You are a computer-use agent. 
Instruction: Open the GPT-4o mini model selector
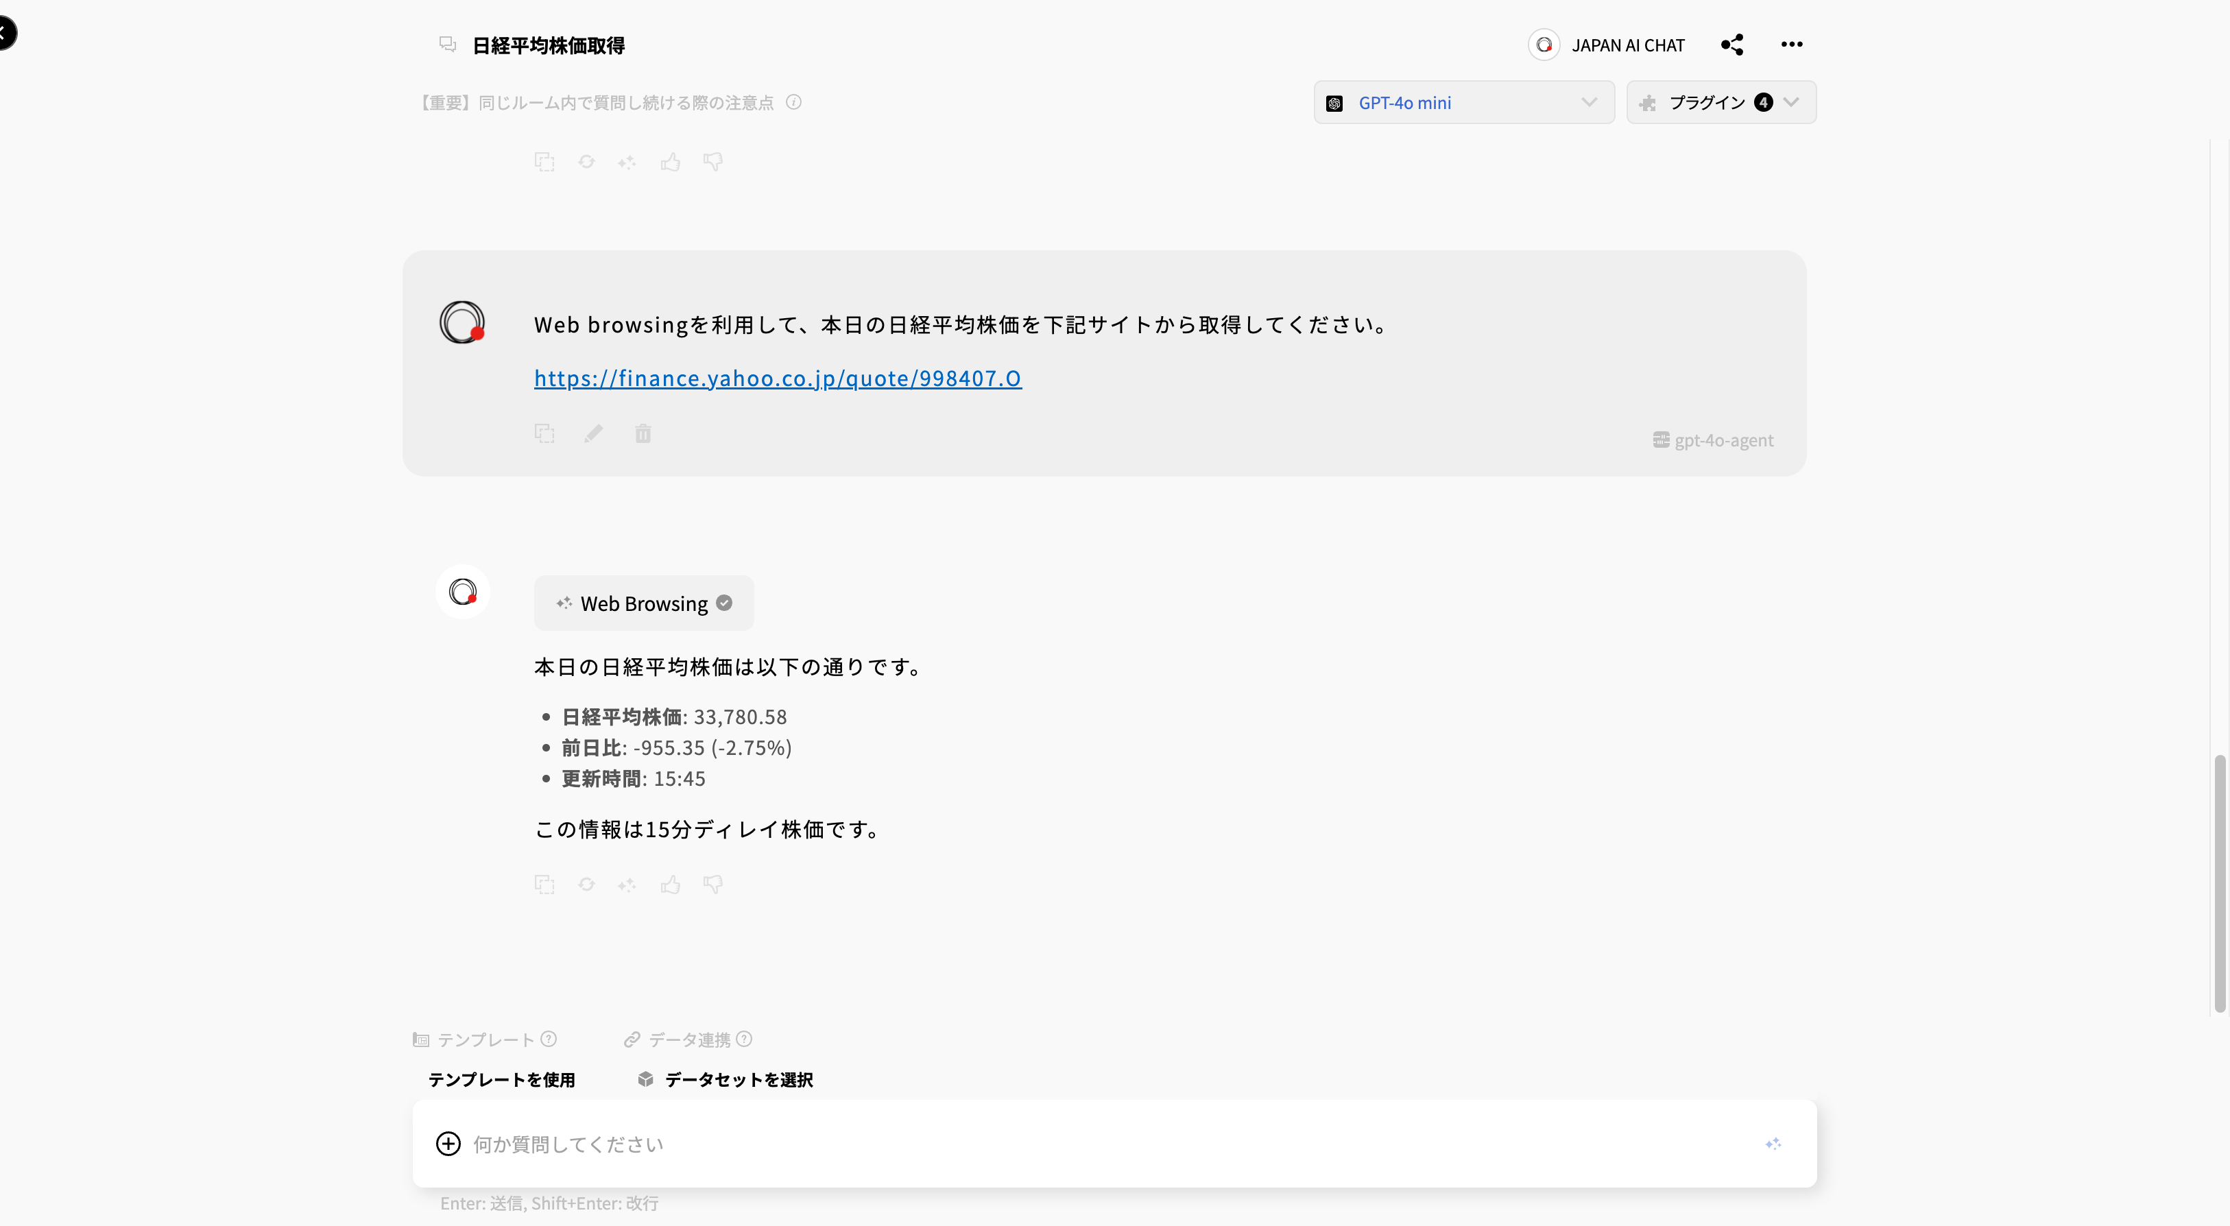1463,102
